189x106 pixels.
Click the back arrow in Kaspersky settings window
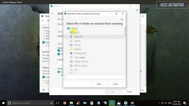pyautogui.click(x=43, y=21)
